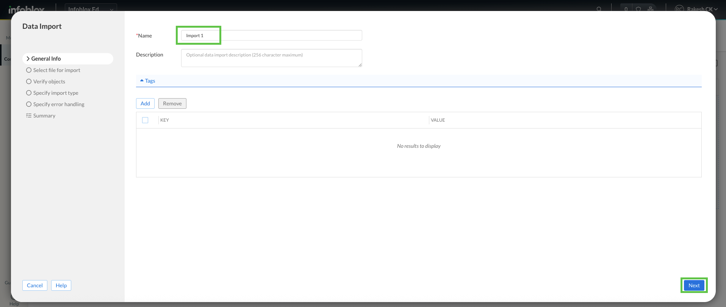Click the chevron beside General Info
This screenshot has width=726, height=307.
[28, 59]
